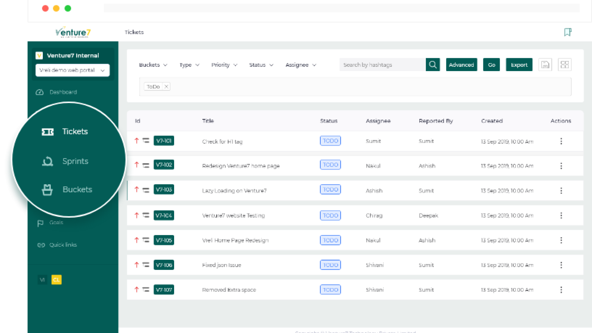Screen dimensions: 592x333
Task: Switch to grid view icon
Action: tap(564, 65)
